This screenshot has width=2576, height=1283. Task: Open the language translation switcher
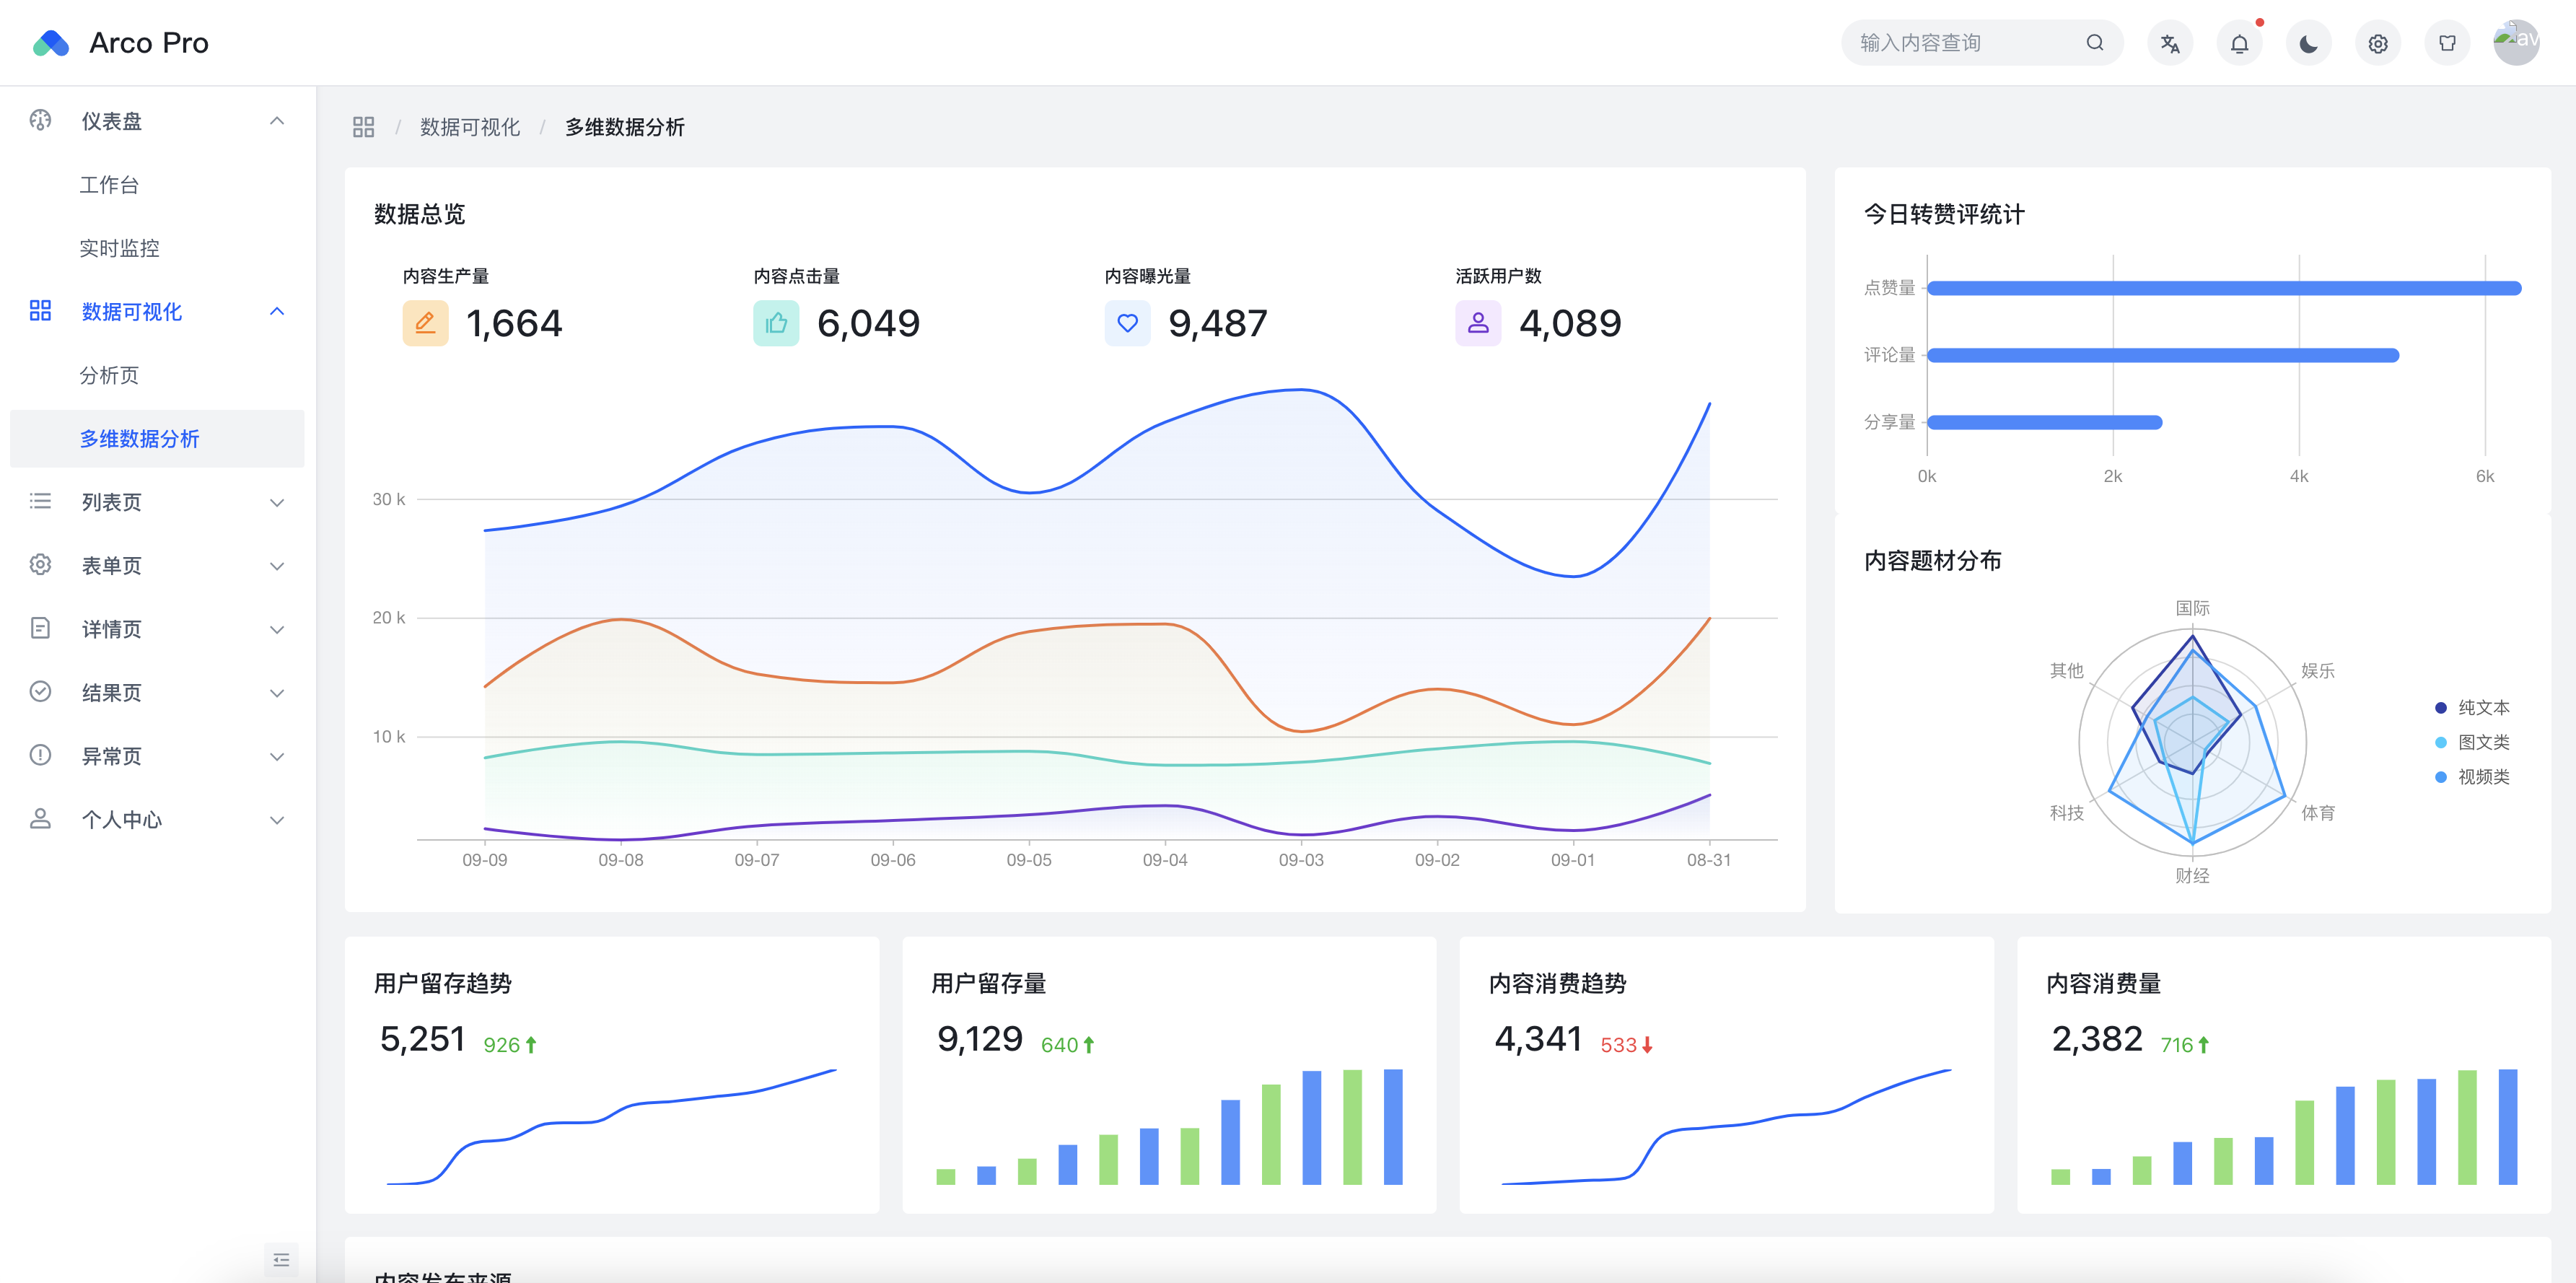[2170, 43]
